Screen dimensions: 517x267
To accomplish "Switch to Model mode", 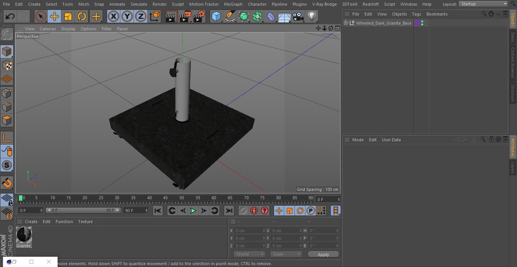I will 7,52.
